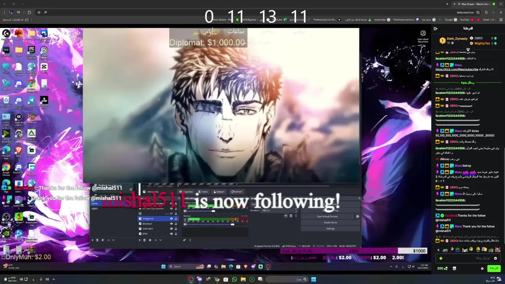Open the kick.com/INas/subscribe link in chat
The image size is (505, 284).
456,69
